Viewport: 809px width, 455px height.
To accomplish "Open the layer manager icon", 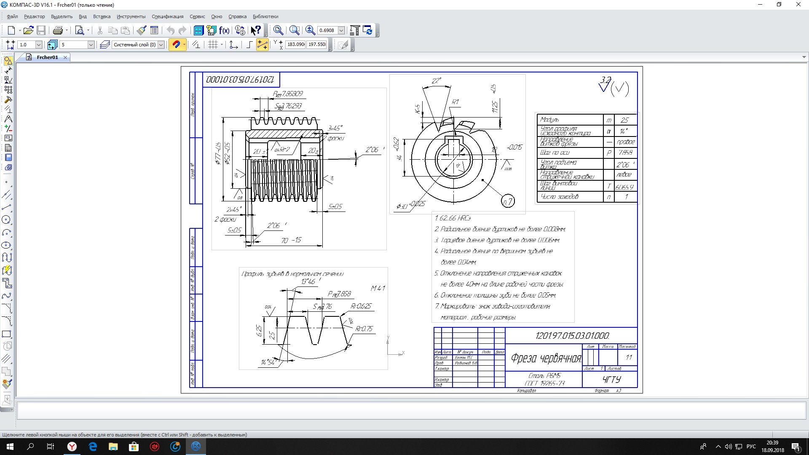I will coord(105,45).
